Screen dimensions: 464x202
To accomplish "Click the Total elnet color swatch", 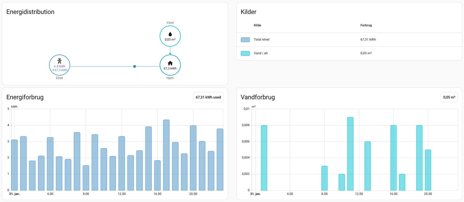I will (245, 40).
